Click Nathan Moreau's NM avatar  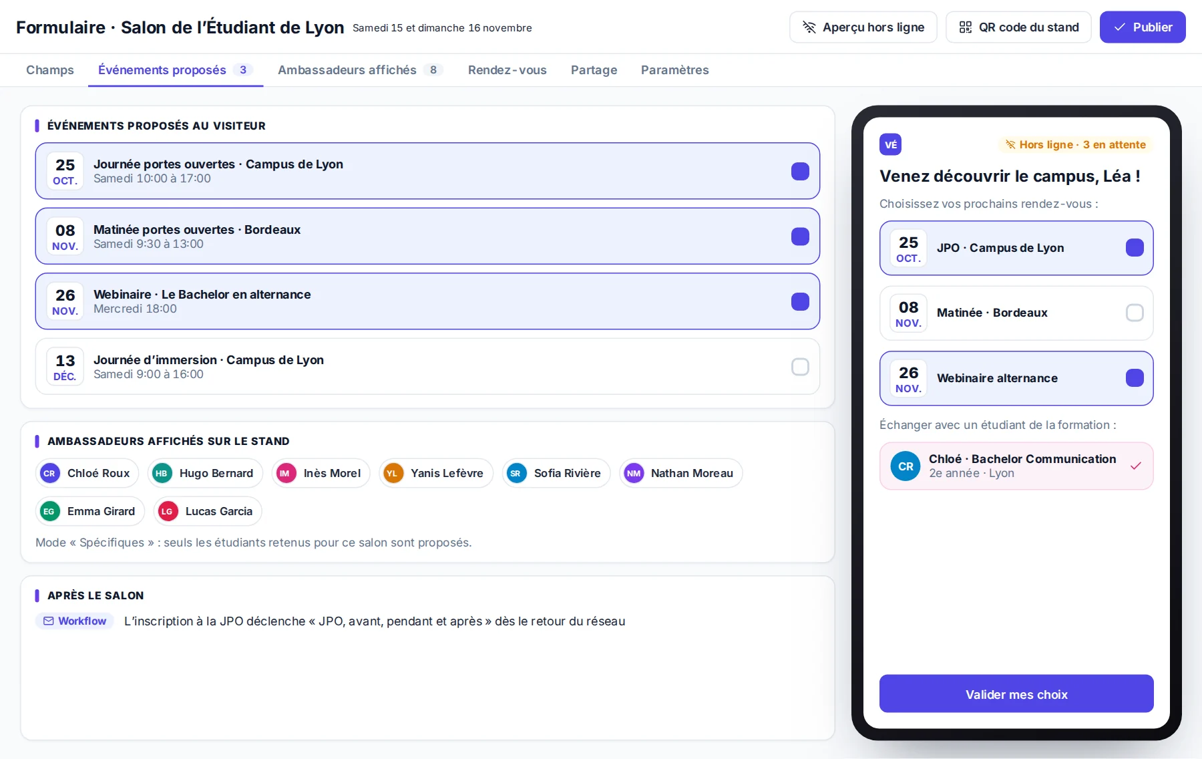[633, 473]
